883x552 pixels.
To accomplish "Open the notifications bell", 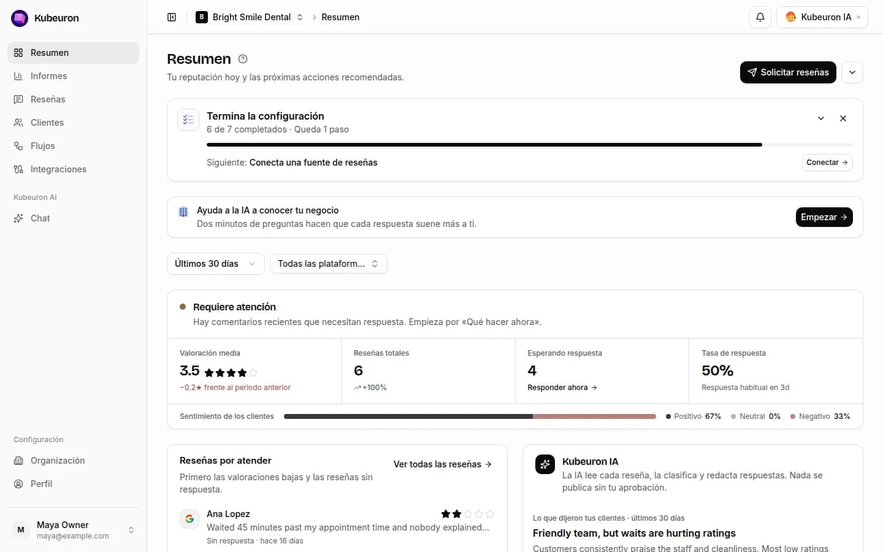I will click(760, 17).
